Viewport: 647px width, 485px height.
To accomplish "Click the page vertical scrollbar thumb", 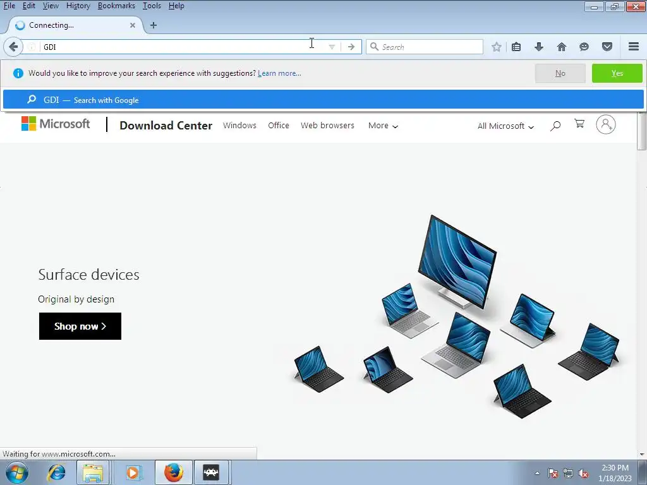I will click(x=642, y=131).
